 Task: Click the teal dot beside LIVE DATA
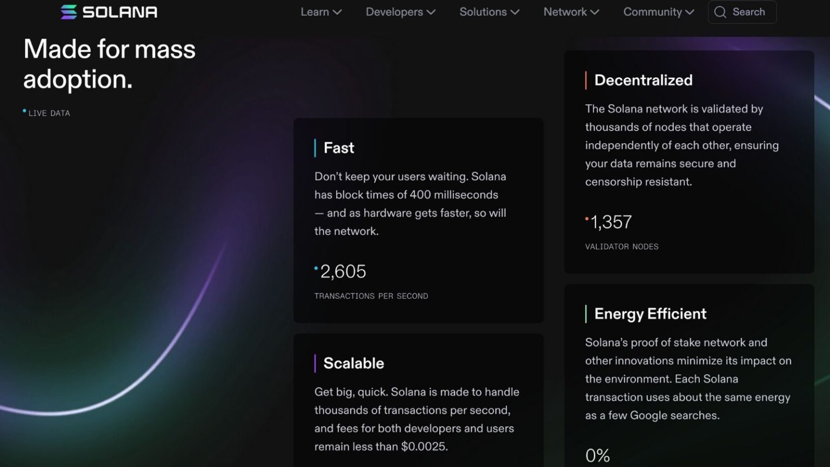[24, 110]
